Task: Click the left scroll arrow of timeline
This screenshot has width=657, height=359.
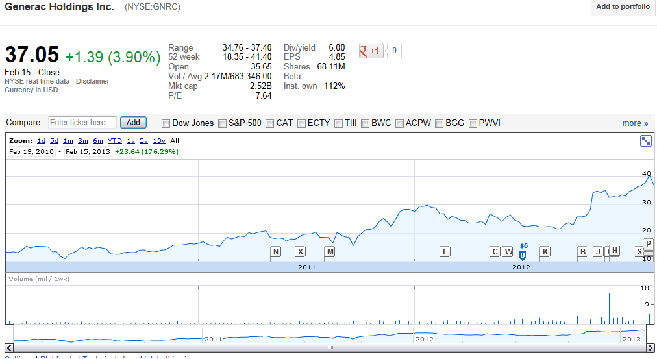Action: coord(9,348)
